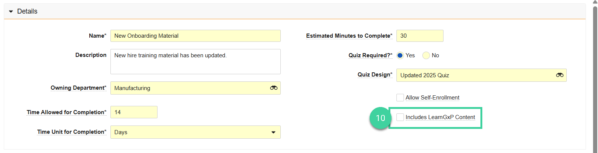Click the Name input field
Screen dimensions: 598x153
(x=195, y=36)
